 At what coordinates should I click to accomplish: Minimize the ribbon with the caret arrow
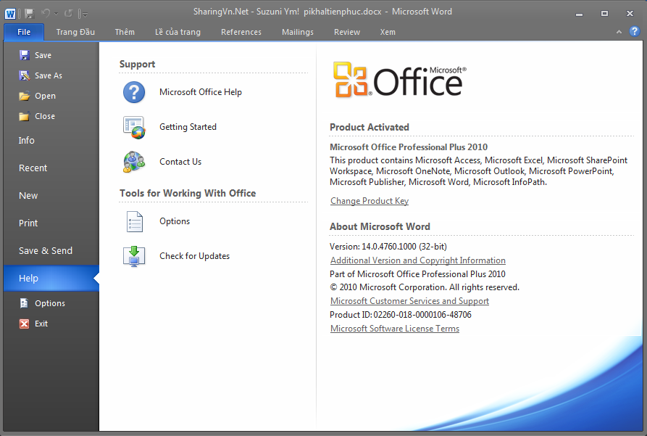point(619,31)
